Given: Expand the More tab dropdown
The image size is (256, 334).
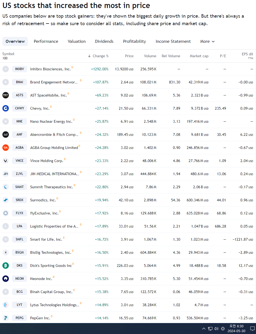Looking at the screenshot, I should point(207,41).
